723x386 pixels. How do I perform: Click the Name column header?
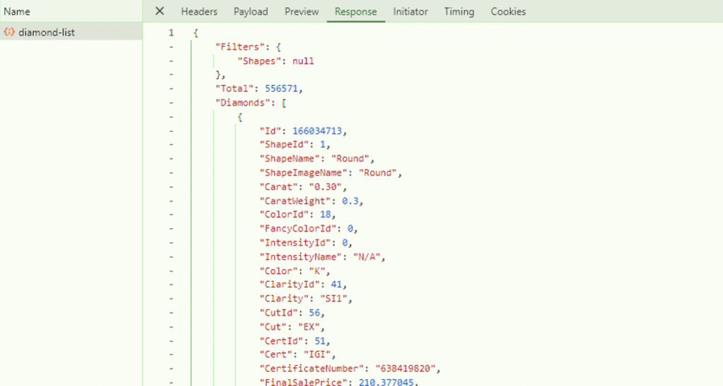pos(17,11)
